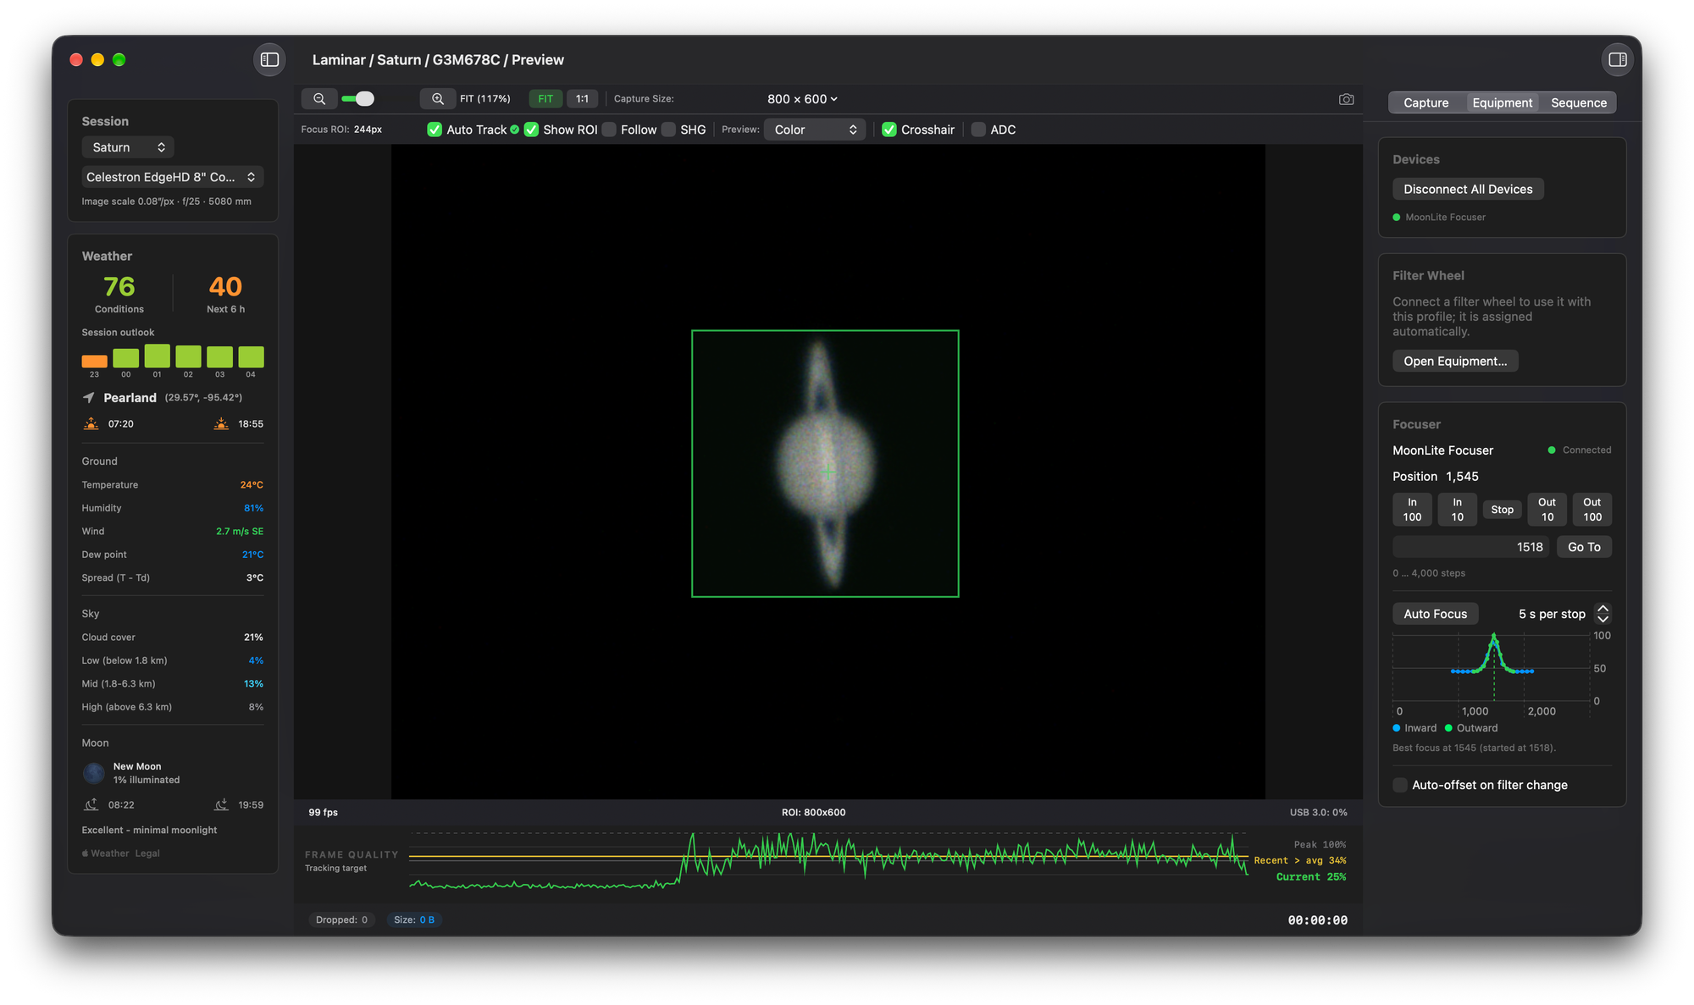This screenshot has height=1005, width=1694.
Task: Click the Auto Track green status indicator
Action: pyautogui.click(x=514, y=130)
